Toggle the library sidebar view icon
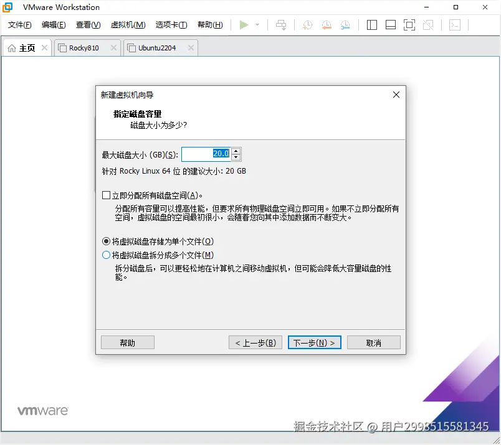This screenshot has height=445, width=501. pyautogui.click(x=371, y=25)
